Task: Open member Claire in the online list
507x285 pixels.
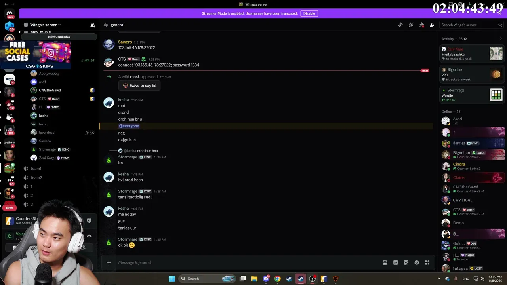Action: coord(472,178)
